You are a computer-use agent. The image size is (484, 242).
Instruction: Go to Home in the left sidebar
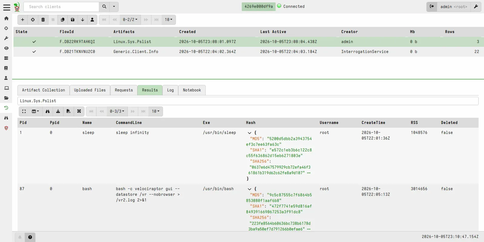(x=6, y=18)
